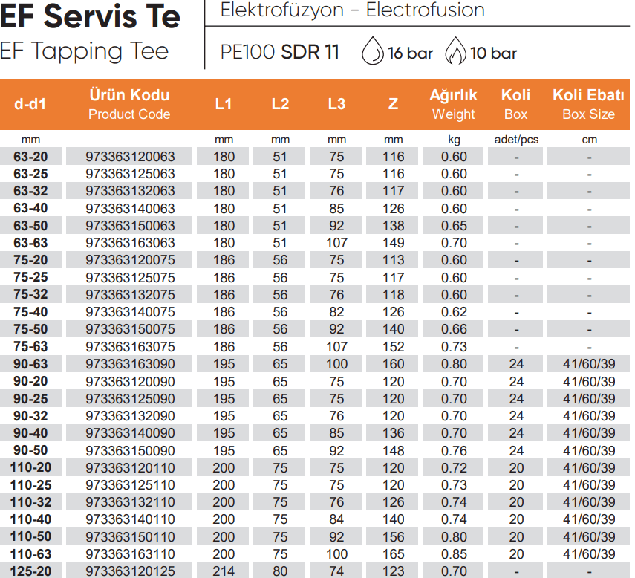Click Z value 149 in row 63-63

(x=393, y=243)
